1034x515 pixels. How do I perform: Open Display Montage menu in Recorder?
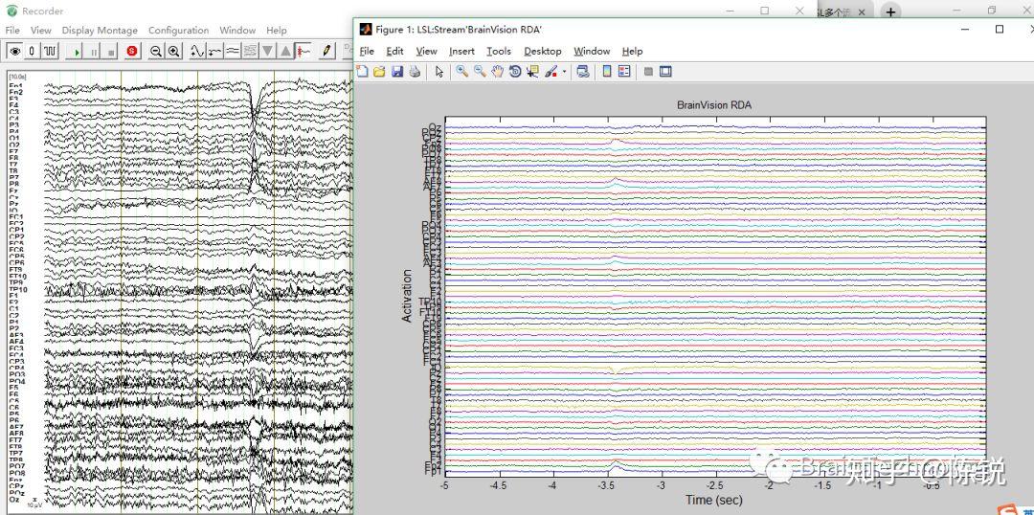tap(100, 31)
